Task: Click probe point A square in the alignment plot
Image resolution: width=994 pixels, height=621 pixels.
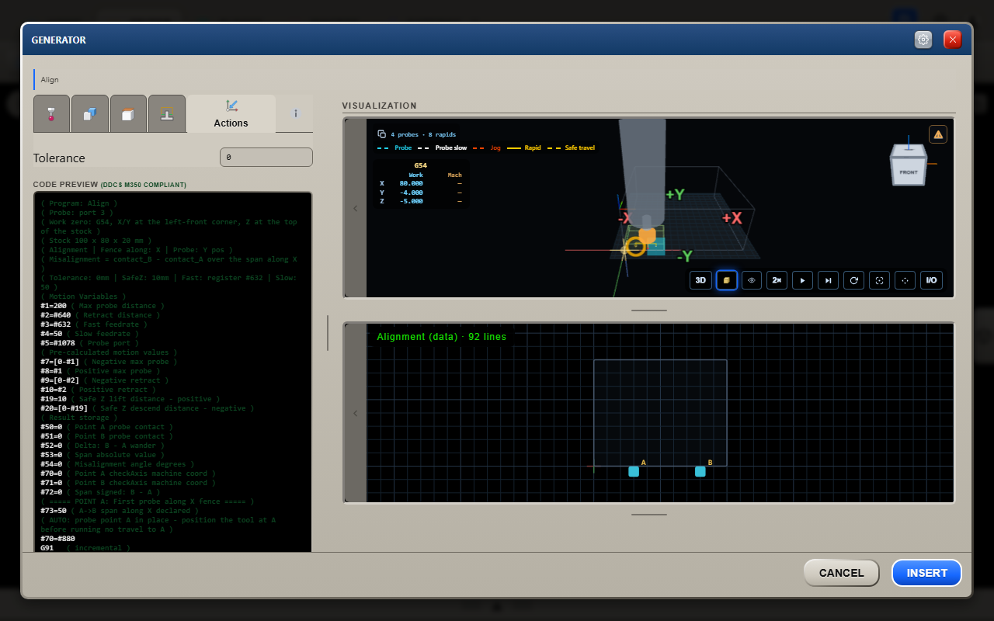Action: point(634,471)
